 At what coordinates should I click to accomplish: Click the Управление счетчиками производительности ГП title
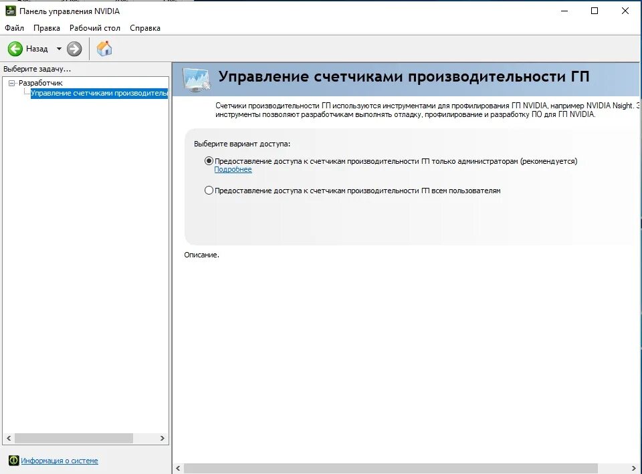click(x=404, y=77)
